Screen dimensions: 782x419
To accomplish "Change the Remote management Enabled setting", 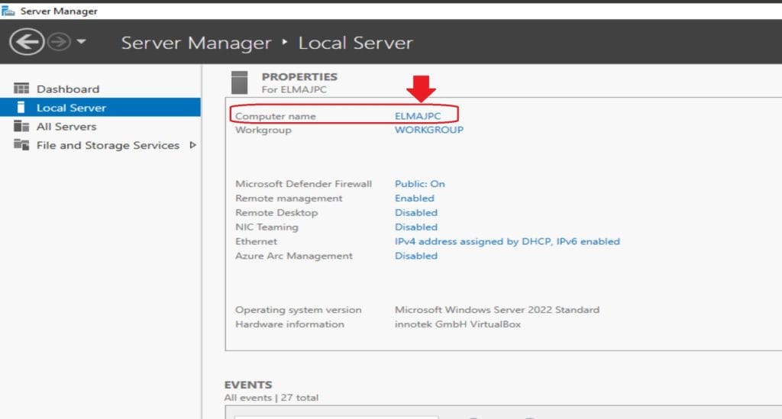I will [x=414, y=198].
